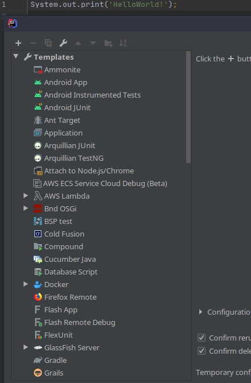This screenshot has height=383, width=251.
Task: Click the Move Up arrow icon
Action: pos(78,43)
